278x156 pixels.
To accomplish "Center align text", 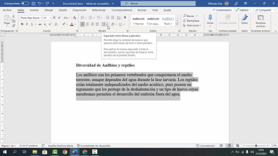I will pyautogui.click(x=87, y=24).
